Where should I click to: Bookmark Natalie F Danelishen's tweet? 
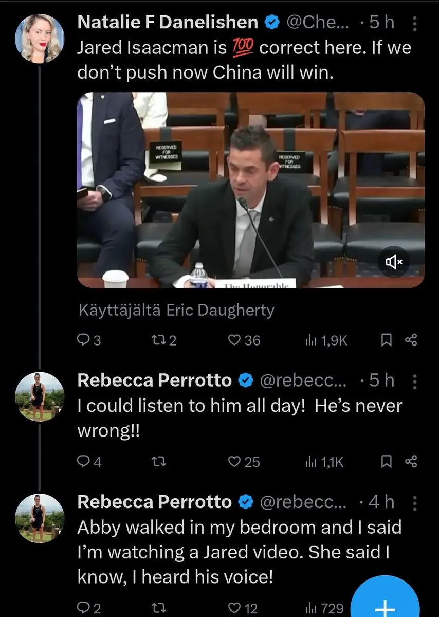click(x=387, y=340)
